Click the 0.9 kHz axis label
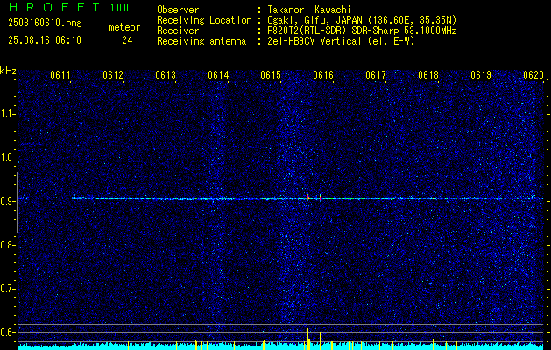Screen dimensions: 551x350 point(8,201)
